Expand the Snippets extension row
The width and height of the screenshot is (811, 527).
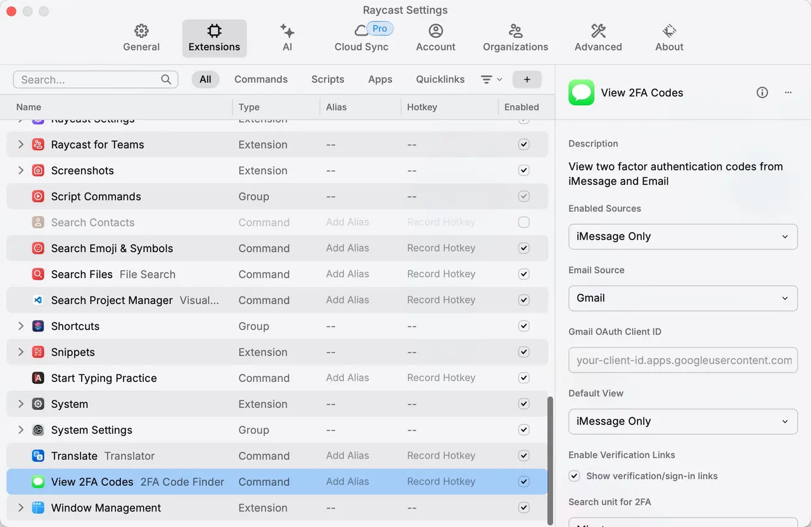21,352
